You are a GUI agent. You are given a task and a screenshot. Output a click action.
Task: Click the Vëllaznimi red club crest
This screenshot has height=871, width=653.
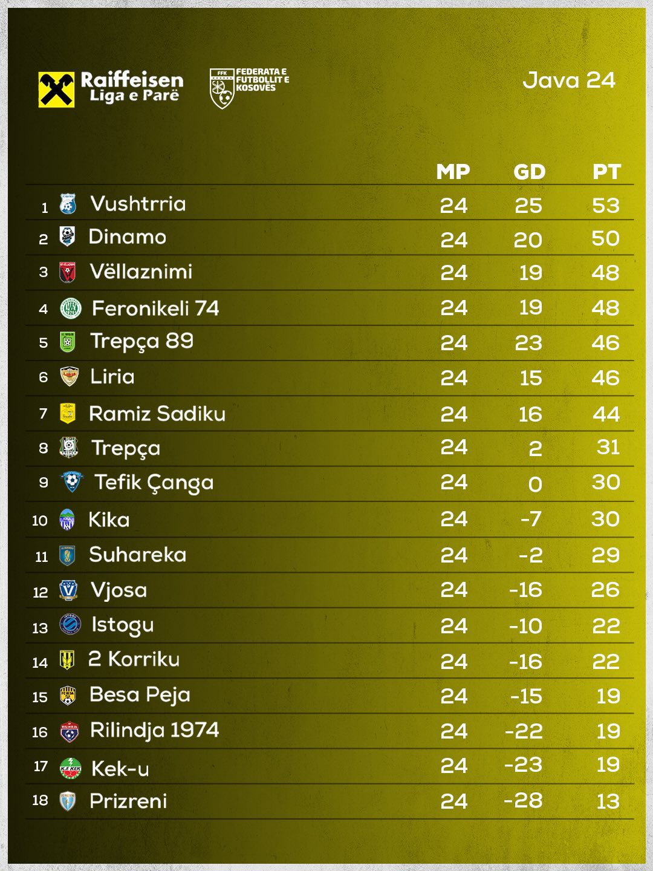(68, 272)
